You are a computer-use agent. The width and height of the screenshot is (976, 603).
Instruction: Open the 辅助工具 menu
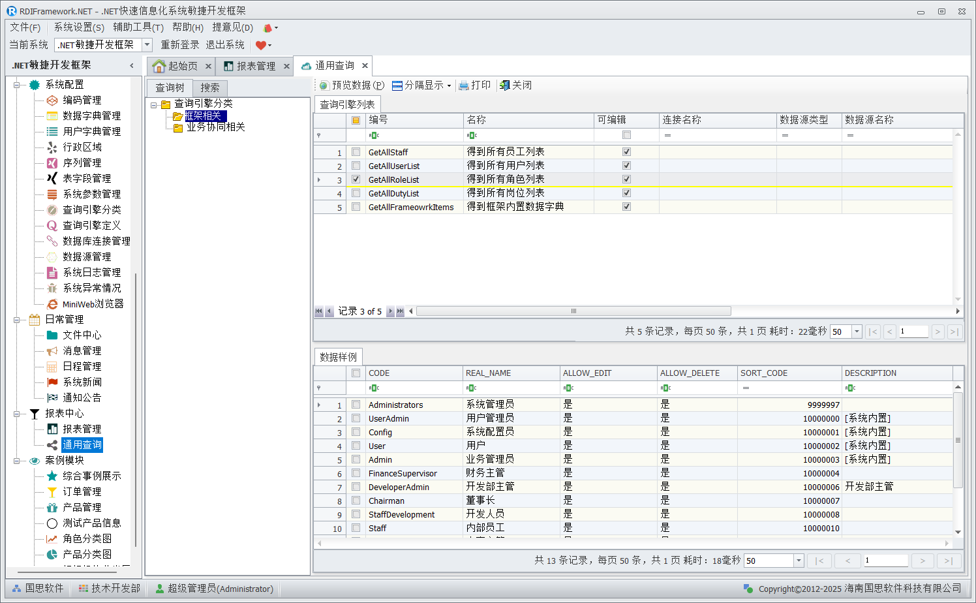pos(138,27)
